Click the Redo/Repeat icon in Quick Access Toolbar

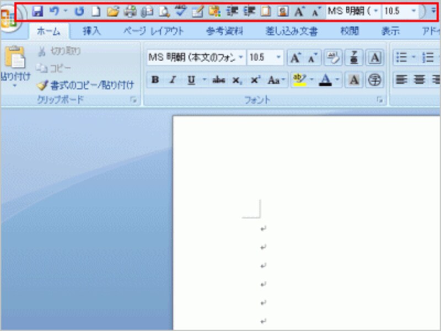[x=79, y=12]
